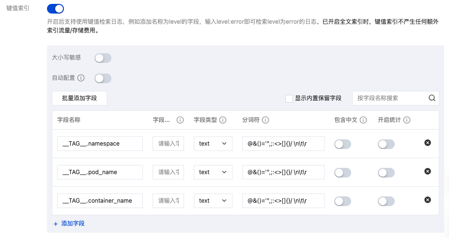Click the 批量添加字段 button
The height and width of the screenshot is (238, 449).
pos(79,98)
